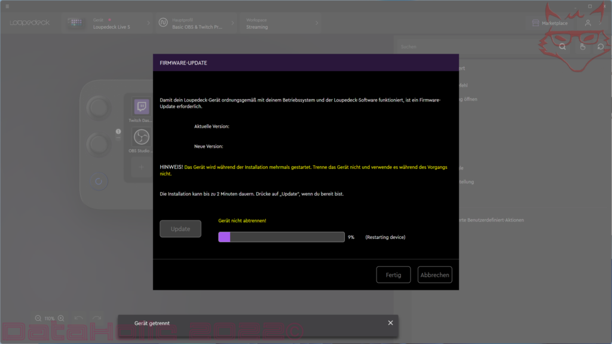Click the undo arrow icon
This screenshot has width=612, height=344.
tap(78, 318)
